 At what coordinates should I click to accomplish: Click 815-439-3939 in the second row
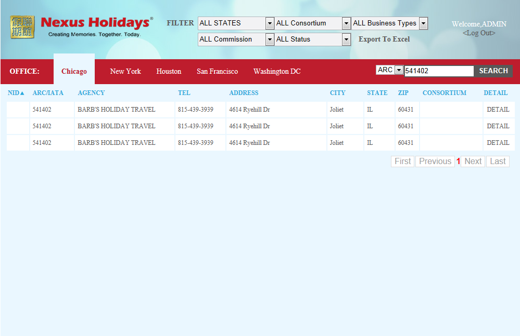tap(196, 126)
